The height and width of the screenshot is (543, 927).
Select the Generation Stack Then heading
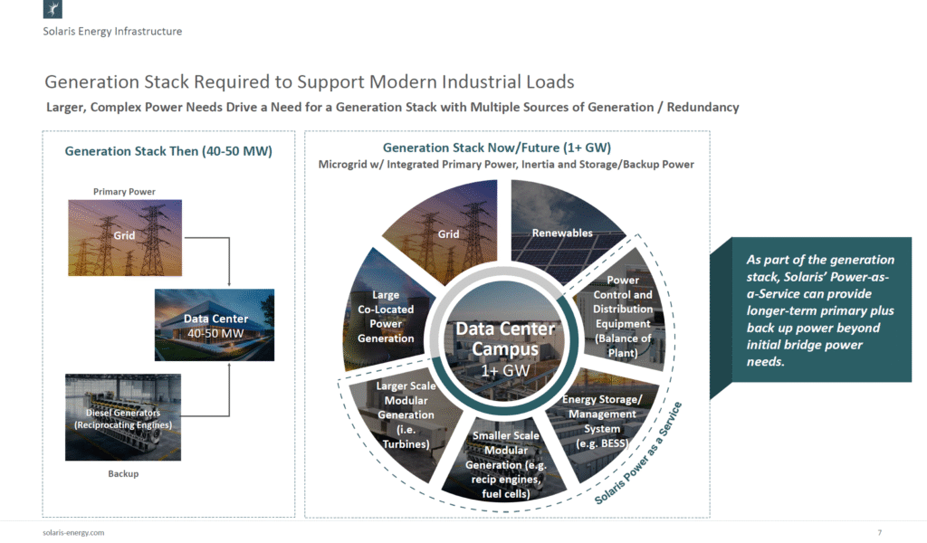[168, 151]
